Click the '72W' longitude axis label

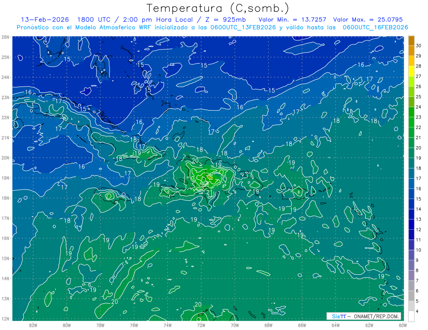click(201, 325)
